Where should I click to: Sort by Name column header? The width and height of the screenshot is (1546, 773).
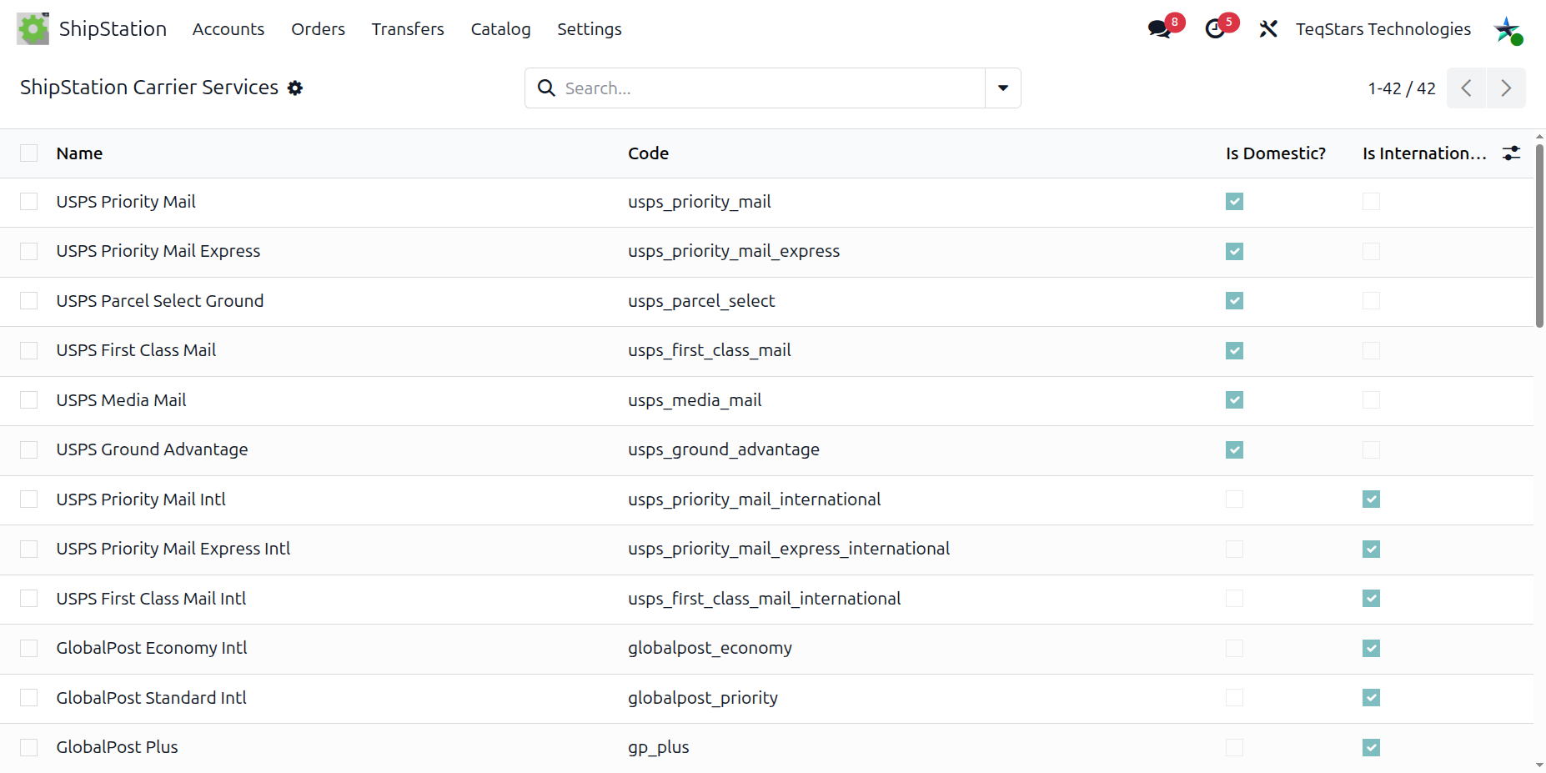[x=79, y=153]
